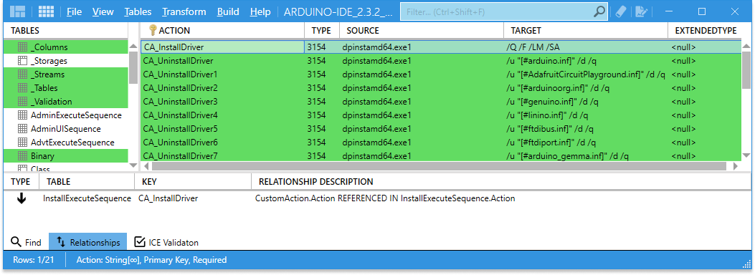Click the /Q /F /LM /SA target cell
Viewport: 755px width, 275px height.
pyautogui.click(x=586, y=47)
